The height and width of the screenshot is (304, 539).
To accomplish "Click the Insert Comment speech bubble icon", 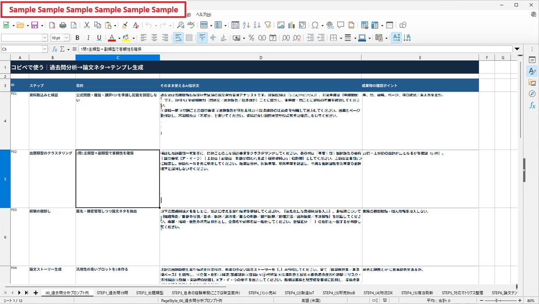I will click(340, 25).
